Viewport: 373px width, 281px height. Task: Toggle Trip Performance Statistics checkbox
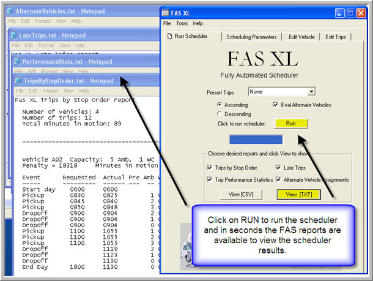point(210,179)
